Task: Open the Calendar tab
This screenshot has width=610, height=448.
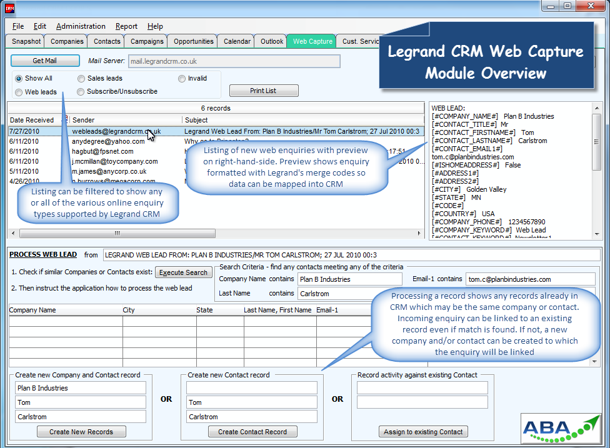Action: pos(236,41)
